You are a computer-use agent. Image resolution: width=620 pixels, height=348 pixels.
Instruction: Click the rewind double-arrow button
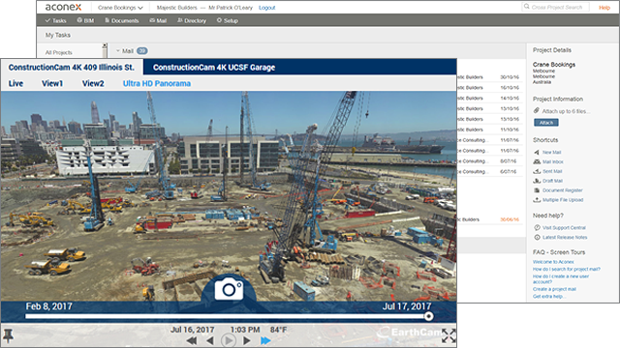pyautogui.click(x=192, y=340)
